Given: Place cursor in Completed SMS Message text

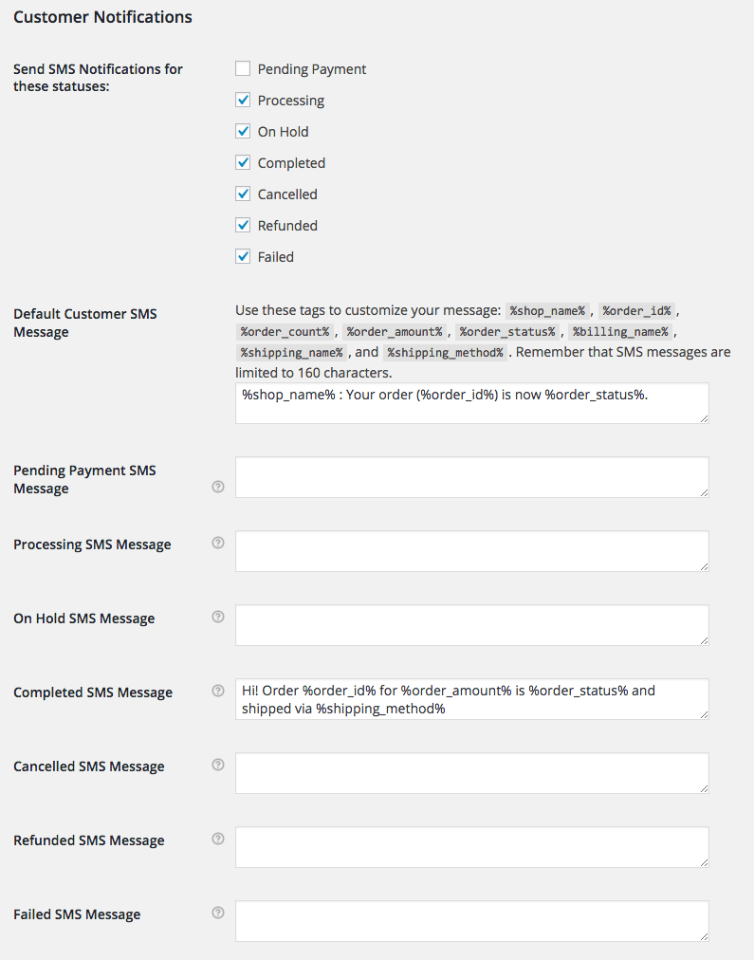Looking at the screenshot, I should pos(471,699).
